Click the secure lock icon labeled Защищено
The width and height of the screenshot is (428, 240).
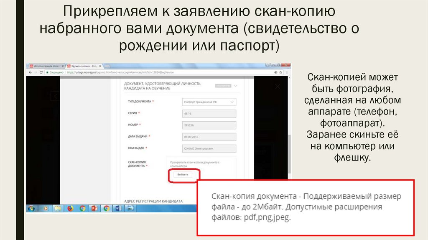click(x=47, y=72)
